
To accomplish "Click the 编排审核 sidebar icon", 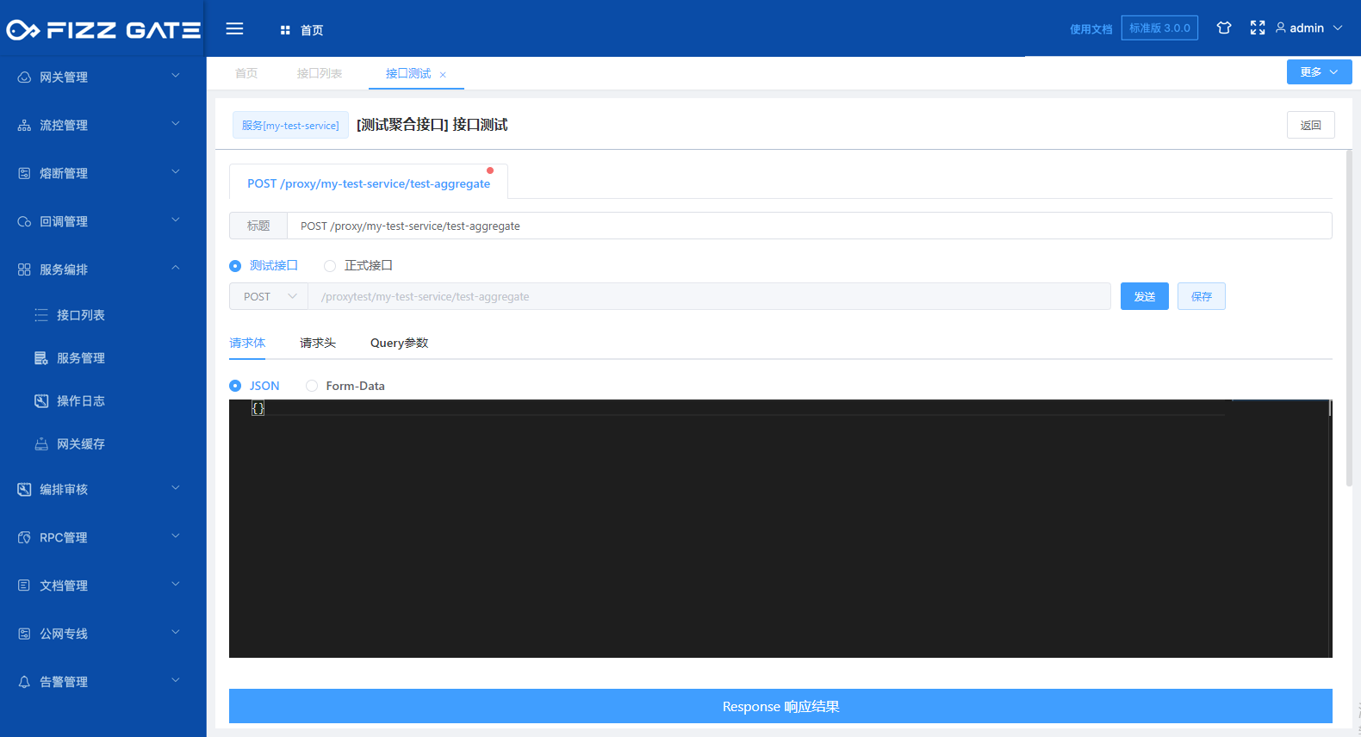I will pos(24,489).
